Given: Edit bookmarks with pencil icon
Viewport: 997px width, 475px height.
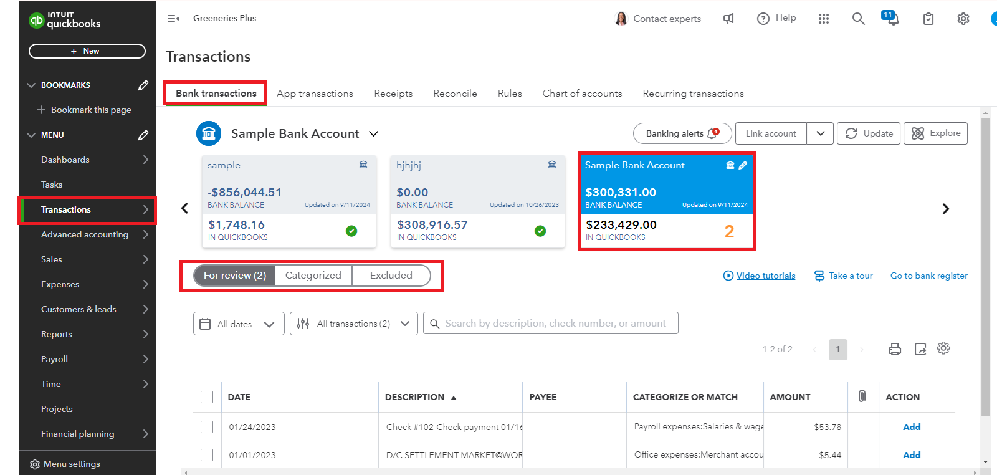Looking at the screenshot, I should (x=143, y=85).
